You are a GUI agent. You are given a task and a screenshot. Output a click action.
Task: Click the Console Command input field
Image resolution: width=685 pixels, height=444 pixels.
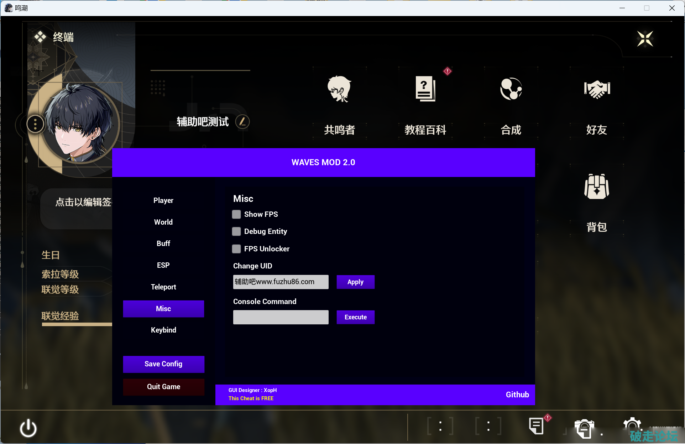281,317
